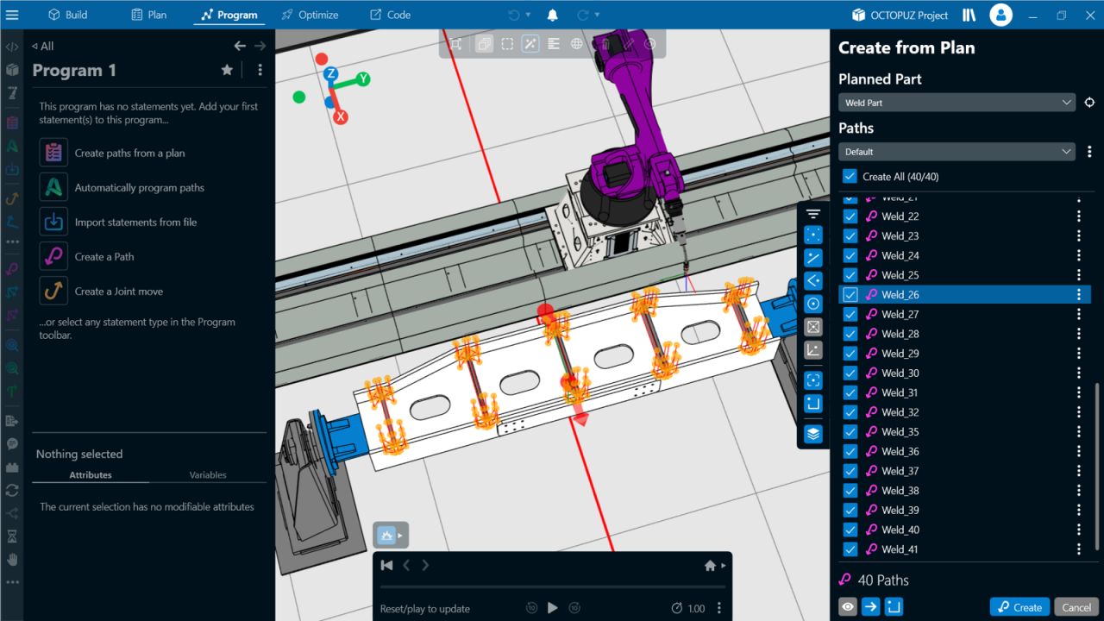1104x621 pixels.
Task: Click the dashed selection box tool
Action: tap(507, 44)
